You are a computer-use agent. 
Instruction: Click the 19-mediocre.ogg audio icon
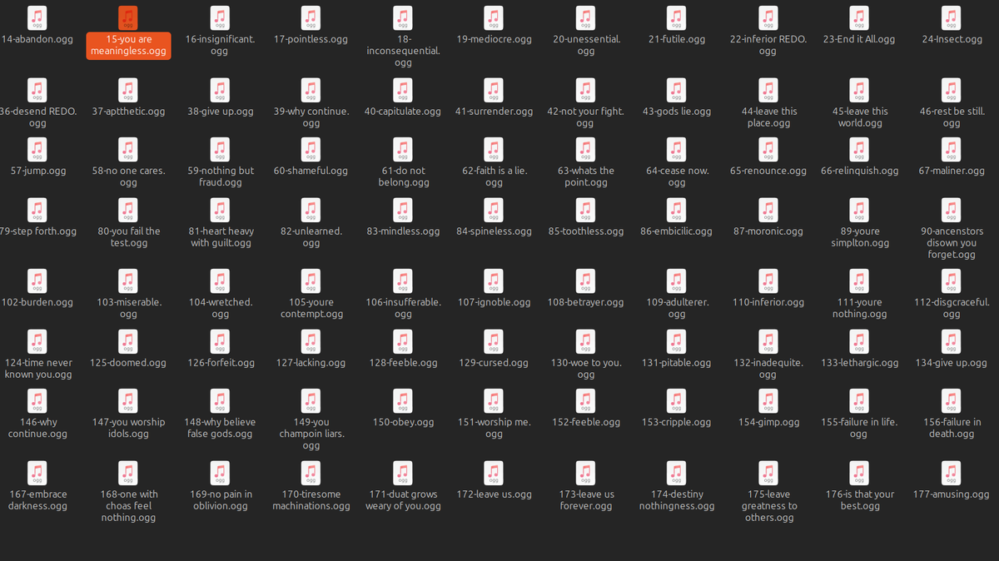tap(494, 17)
